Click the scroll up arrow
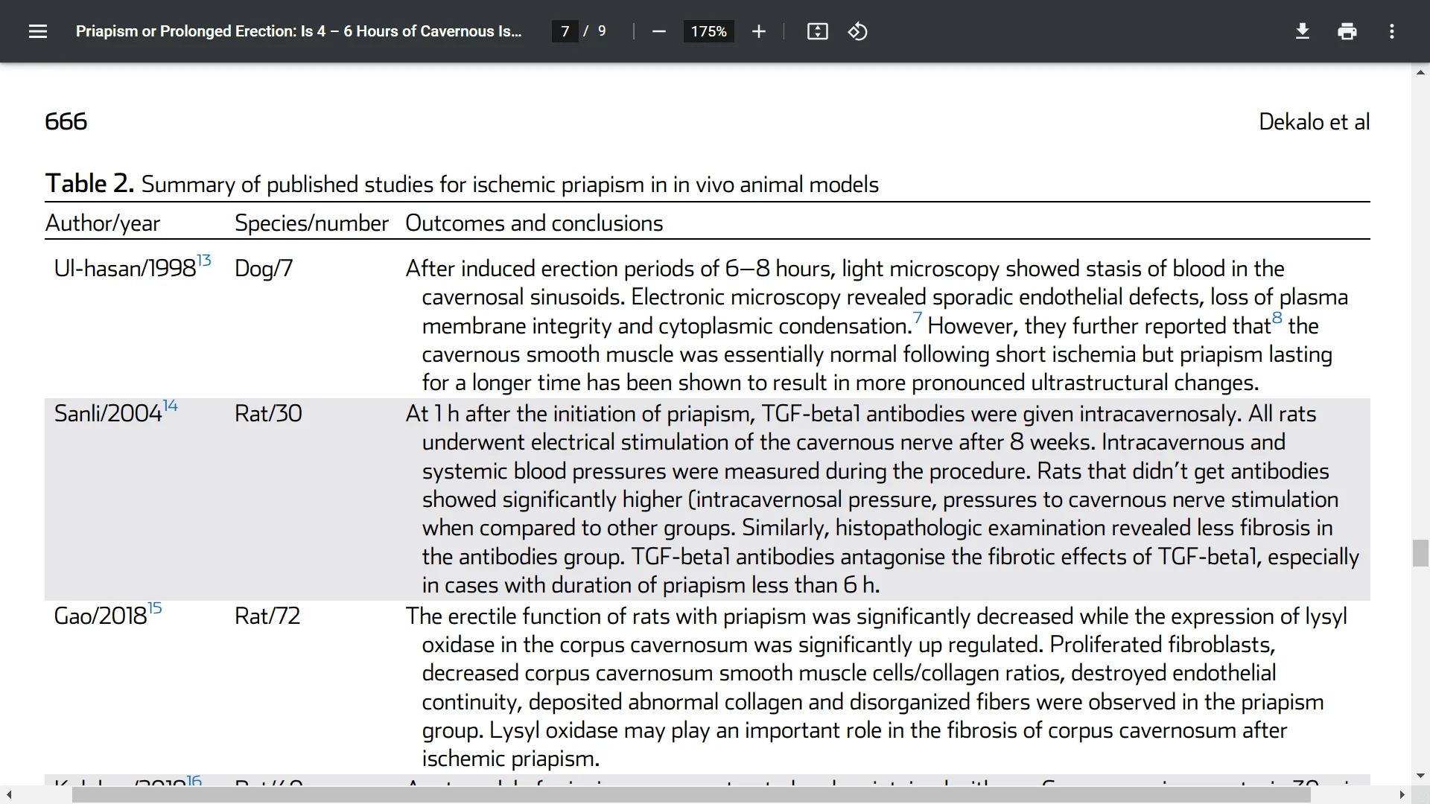This screenshot has width=1430, height=804. click(x=1420, y=72)
